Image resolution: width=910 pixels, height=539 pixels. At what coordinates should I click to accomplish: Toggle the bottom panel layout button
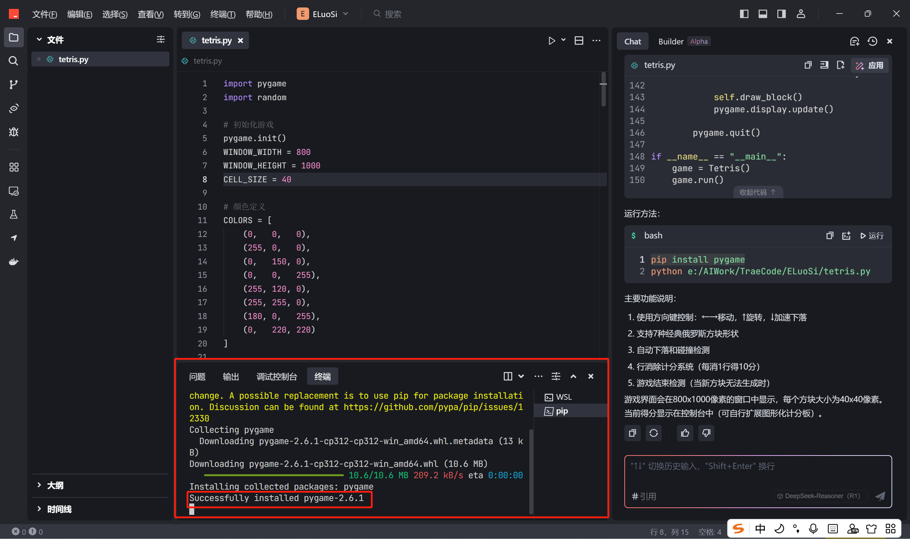[763, 14]
